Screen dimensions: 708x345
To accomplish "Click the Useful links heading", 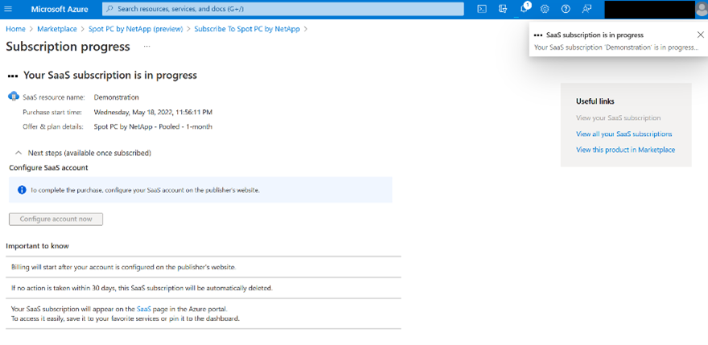I will (x=595, y=101).
